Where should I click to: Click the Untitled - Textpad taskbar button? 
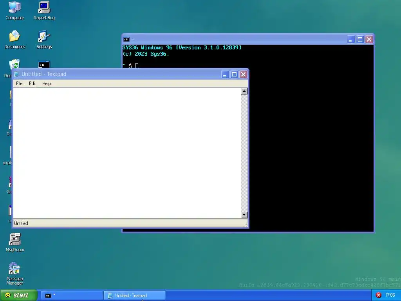tap(135, 296)
